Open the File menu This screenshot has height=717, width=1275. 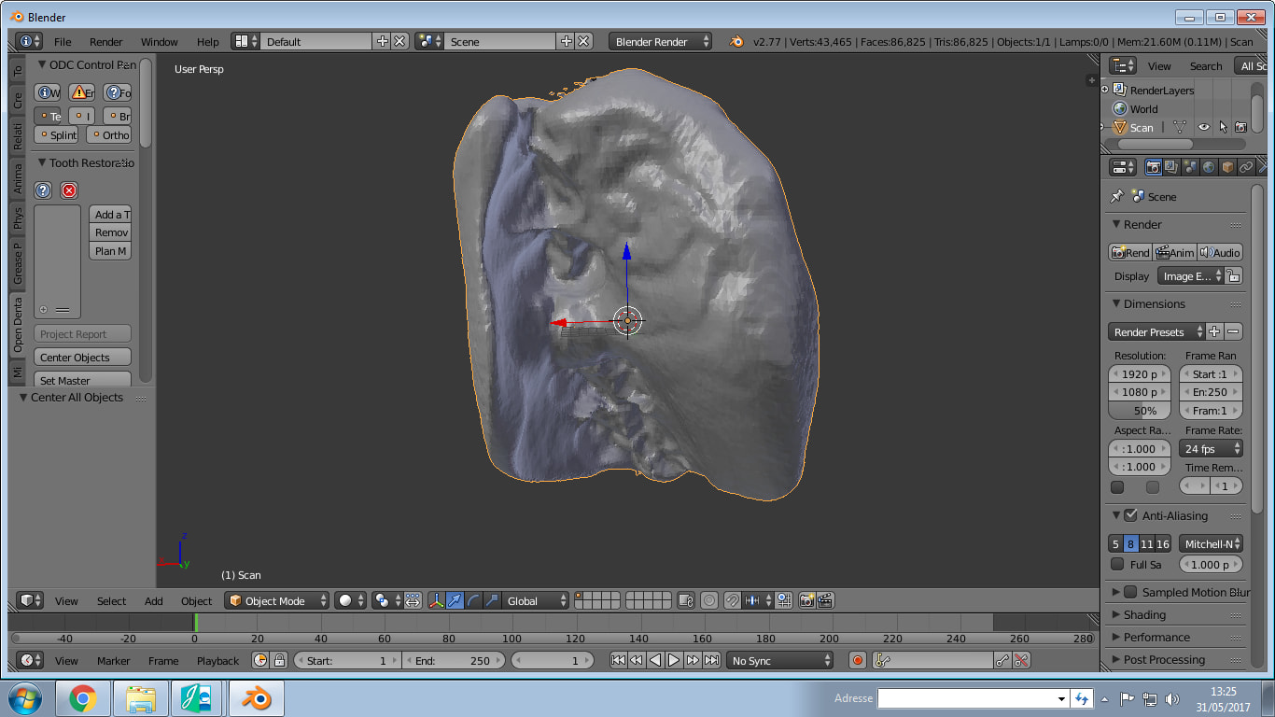[x=63, y=42]
